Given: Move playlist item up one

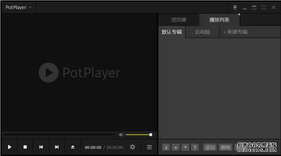Looking at the screenshot, I should click(176, 148).
